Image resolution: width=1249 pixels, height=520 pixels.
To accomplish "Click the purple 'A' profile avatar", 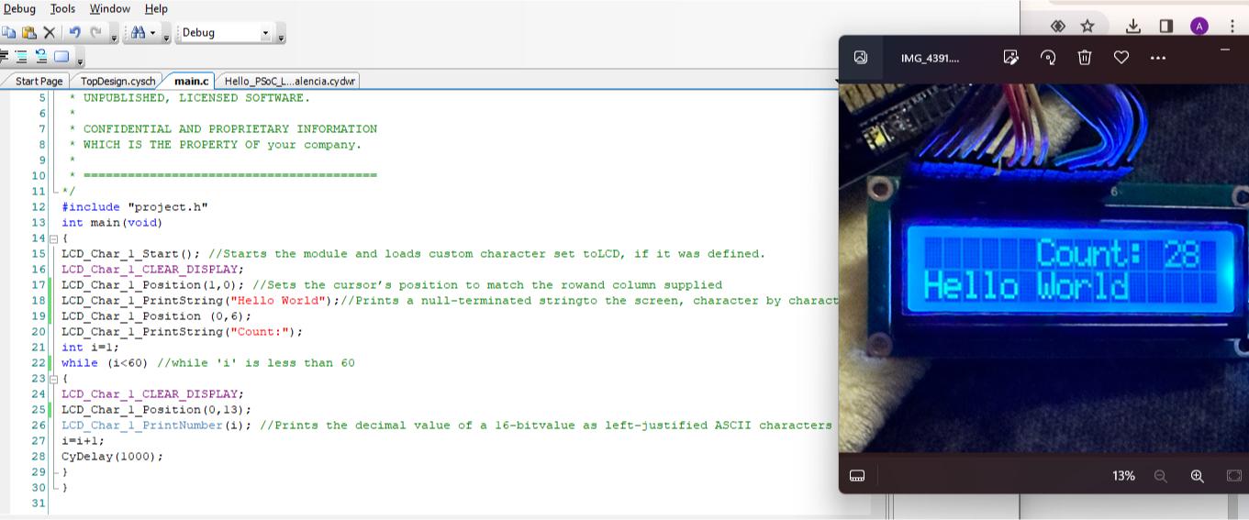I will point(1199,26).
